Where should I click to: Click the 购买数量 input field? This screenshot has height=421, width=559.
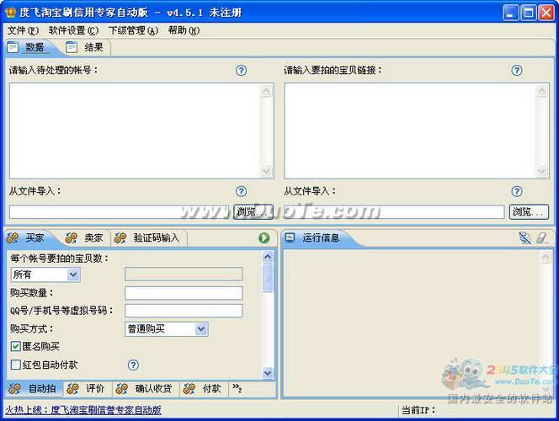click(x=184, y=293)
